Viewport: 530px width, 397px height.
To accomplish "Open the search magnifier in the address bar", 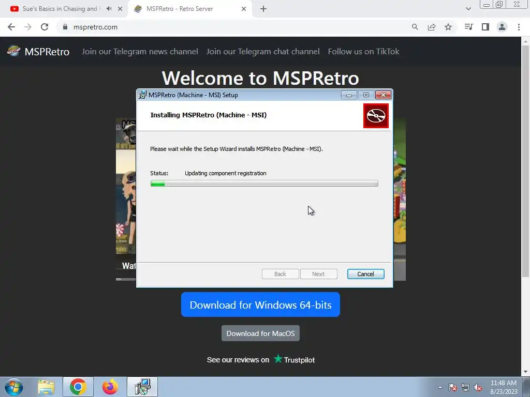I will pos(415,27).
